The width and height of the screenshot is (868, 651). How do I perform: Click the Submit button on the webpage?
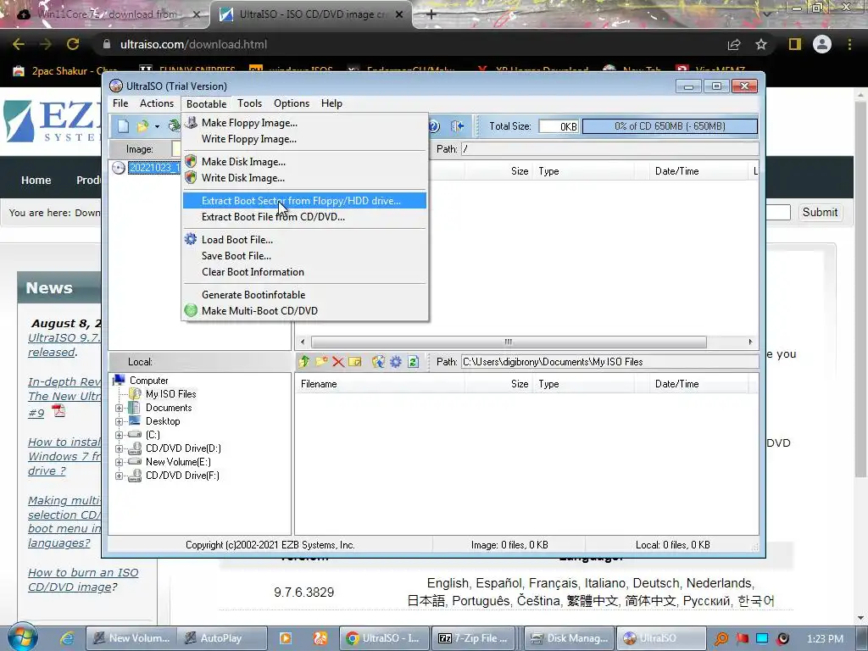point(820,212)
